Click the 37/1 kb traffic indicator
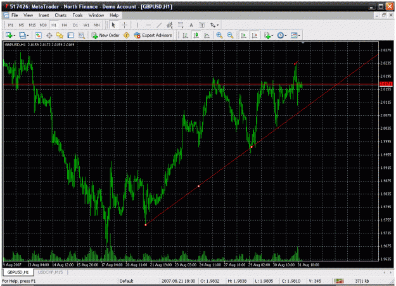The height and width of the screenshot is (286, 396). coord(362,281)
